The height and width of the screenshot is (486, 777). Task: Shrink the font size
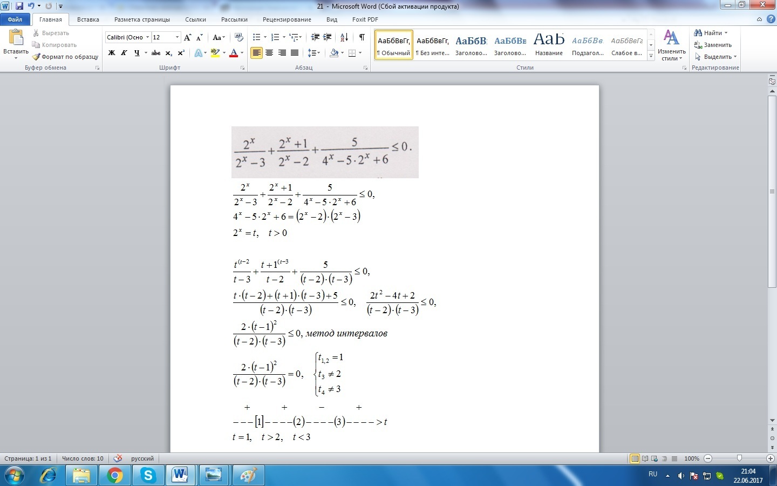(x=200, y=37)
